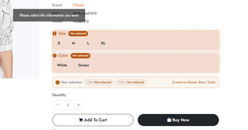
Task: Click the Your selection alert icon
Action: 58,82
